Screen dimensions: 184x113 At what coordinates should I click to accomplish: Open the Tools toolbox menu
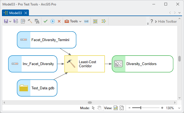73,21
